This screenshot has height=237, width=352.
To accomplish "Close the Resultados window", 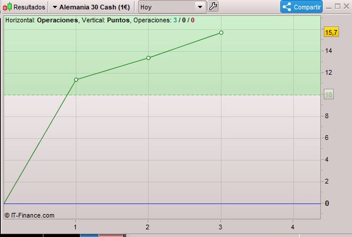I will pyautogui.click(x=346, y=6).
